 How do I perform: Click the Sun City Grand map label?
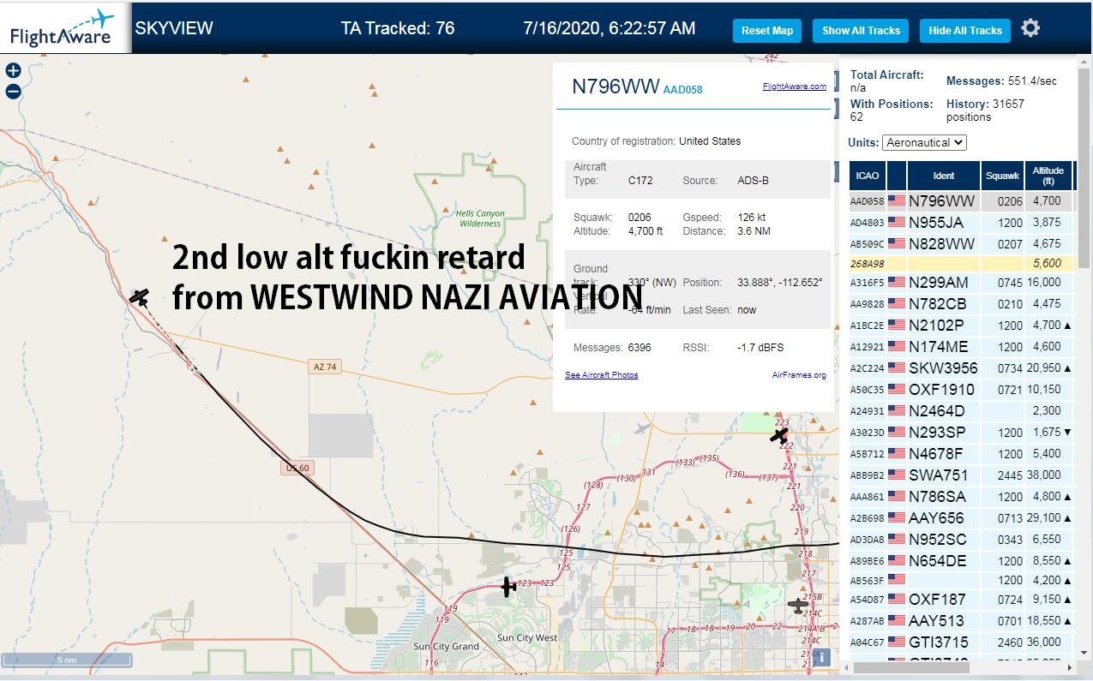point(446,646)
